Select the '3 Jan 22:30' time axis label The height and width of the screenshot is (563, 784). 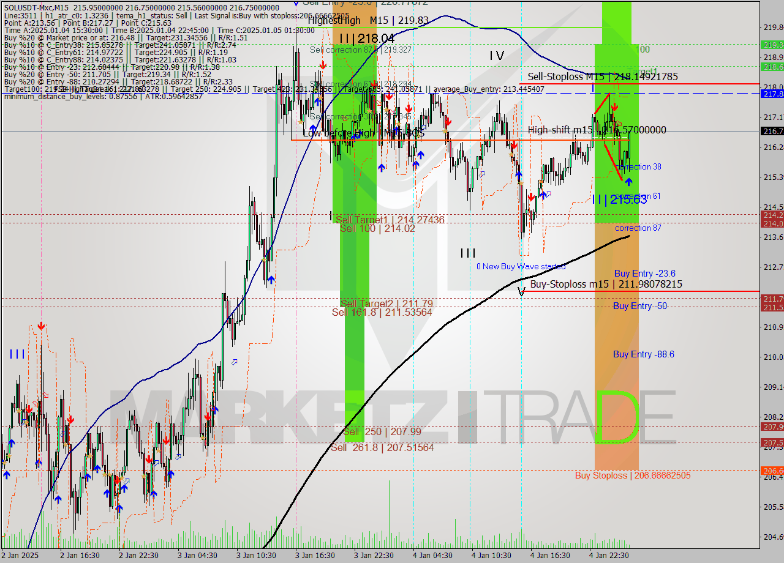374,556
